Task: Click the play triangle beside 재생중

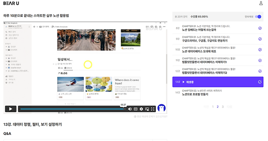Action: pyautogui.click(x=183, y=82)
